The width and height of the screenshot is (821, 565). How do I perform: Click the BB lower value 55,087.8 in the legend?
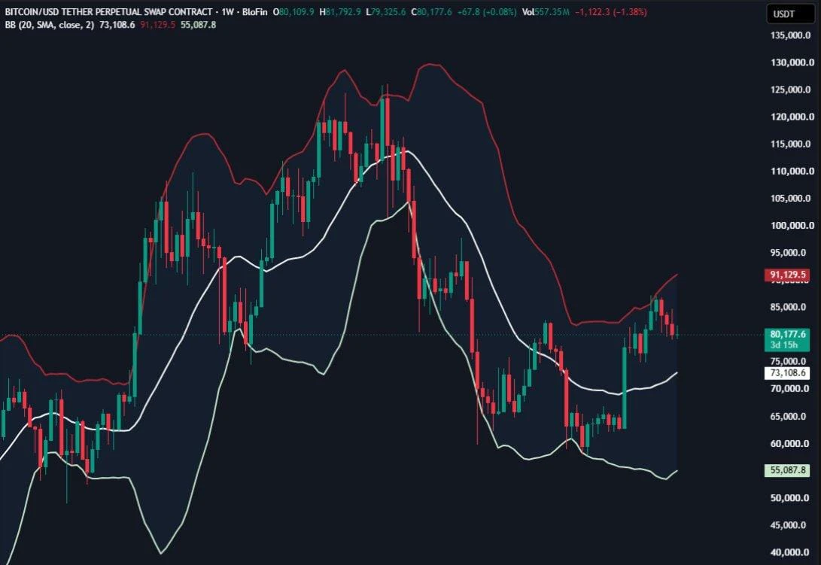pos(199,25)
